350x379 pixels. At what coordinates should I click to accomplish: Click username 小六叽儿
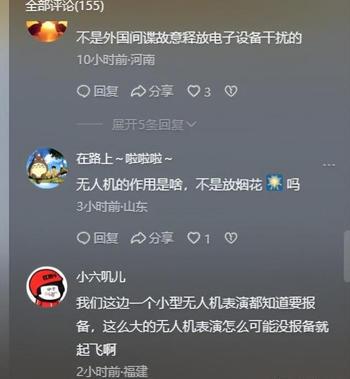(101, 277)
